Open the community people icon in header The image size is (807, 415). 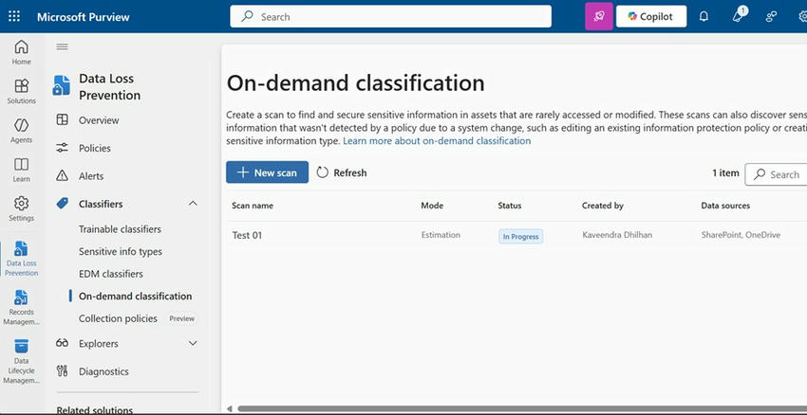pyautogui.click(x=771, y=16)
